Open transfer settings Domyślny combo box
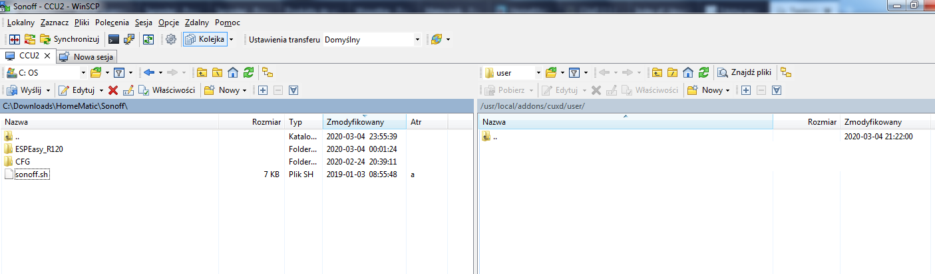This screenshot has width=935, height=274. [x=373, y=39]
